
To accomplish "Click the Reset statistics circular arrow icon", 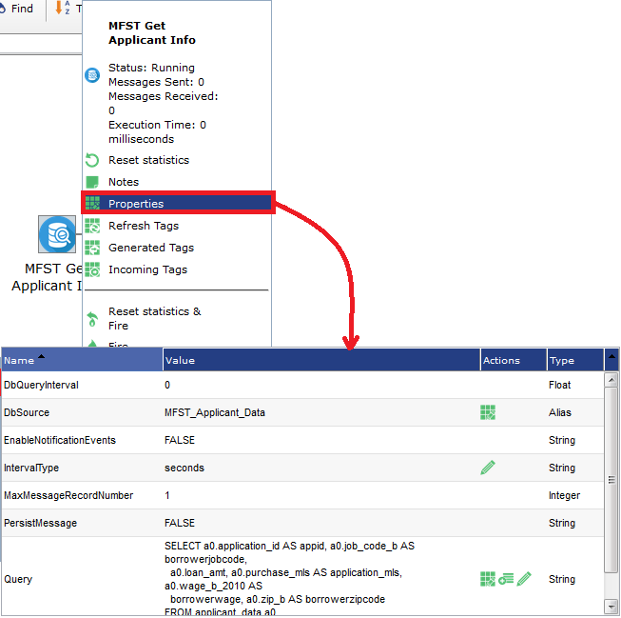I will [92, 160].
